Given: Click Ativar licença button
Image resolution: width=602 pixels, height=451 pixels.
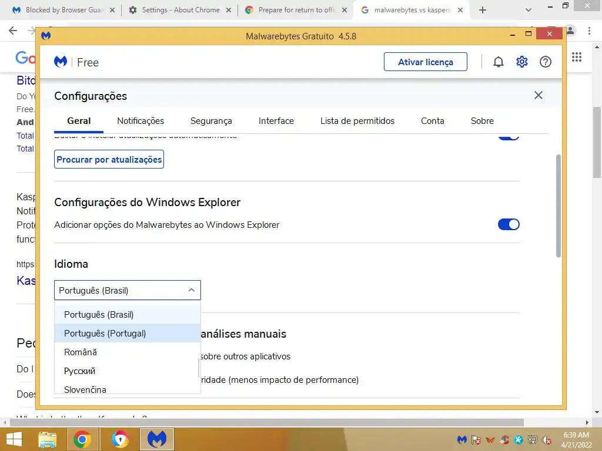Looking at the screenshot, I should (x=426, y=62).
